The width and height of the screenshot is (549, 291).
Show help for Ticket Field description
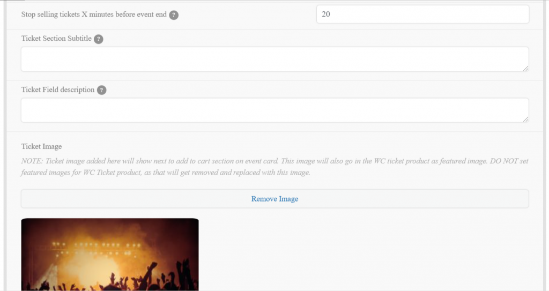tap(101, 90)
